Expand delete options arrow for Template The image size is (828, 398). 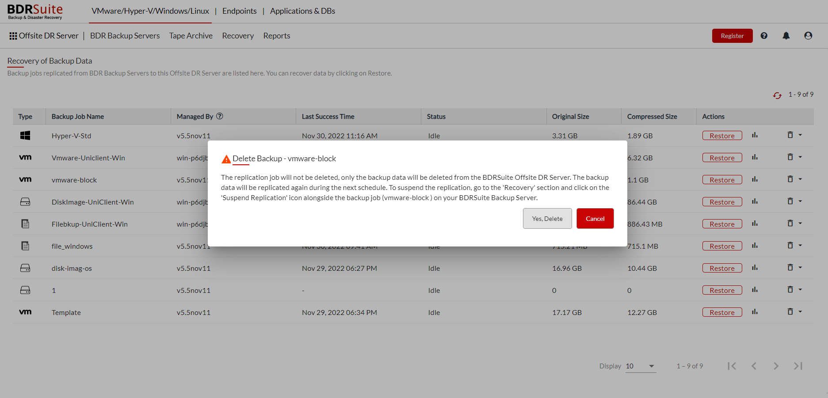pos(800,312)
